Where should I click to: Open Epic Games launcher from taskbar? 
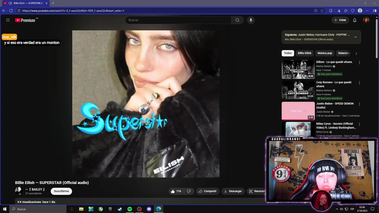click(110, 209)
